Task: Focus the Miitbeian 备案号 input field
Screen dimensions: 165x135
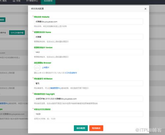Action: point(88,84)
